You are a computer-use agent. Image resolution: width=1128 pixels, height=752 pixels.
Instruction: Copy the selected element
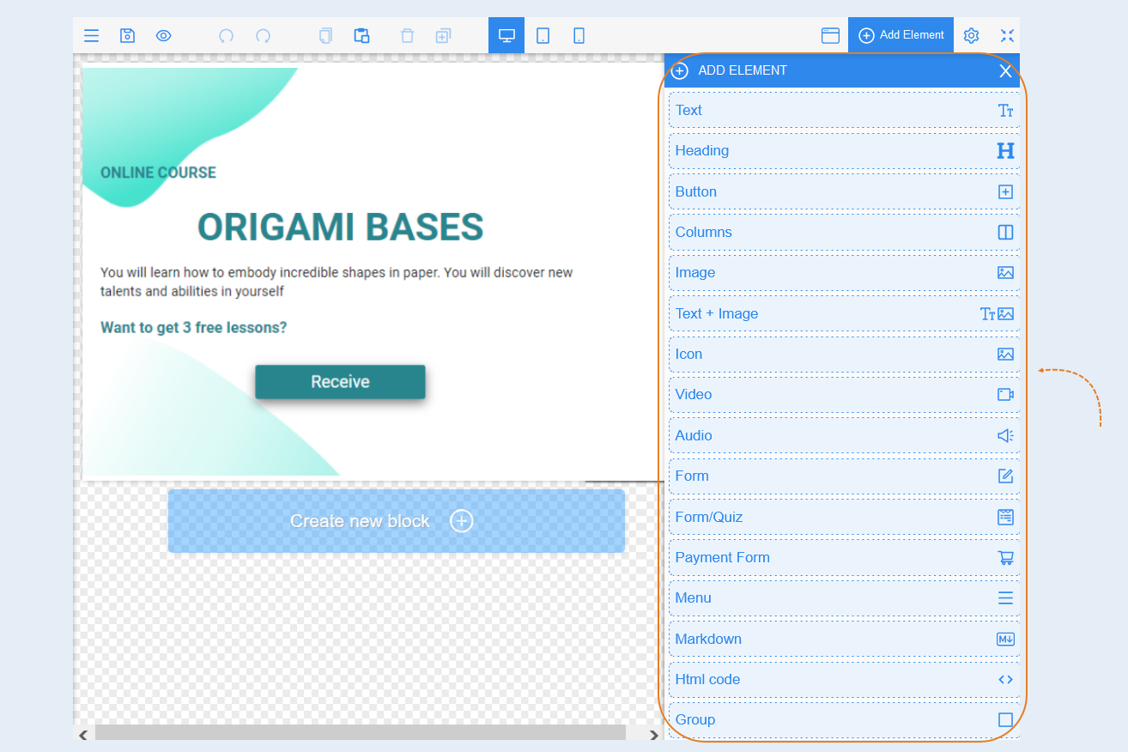325,36
